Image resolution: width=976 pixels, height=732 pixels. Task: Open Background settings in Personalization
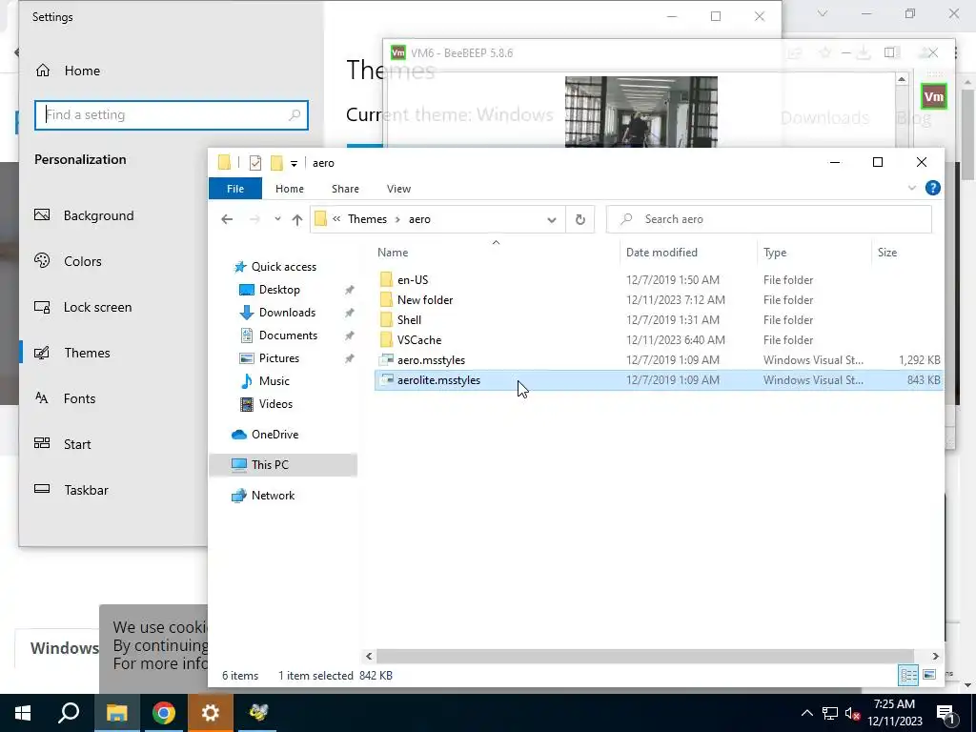coord(98,215)
